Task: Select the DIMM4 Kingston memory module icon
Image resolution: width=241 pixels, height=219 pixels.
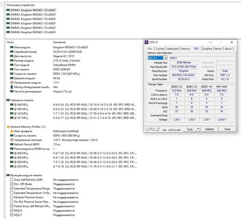Action: click(8, 24)
